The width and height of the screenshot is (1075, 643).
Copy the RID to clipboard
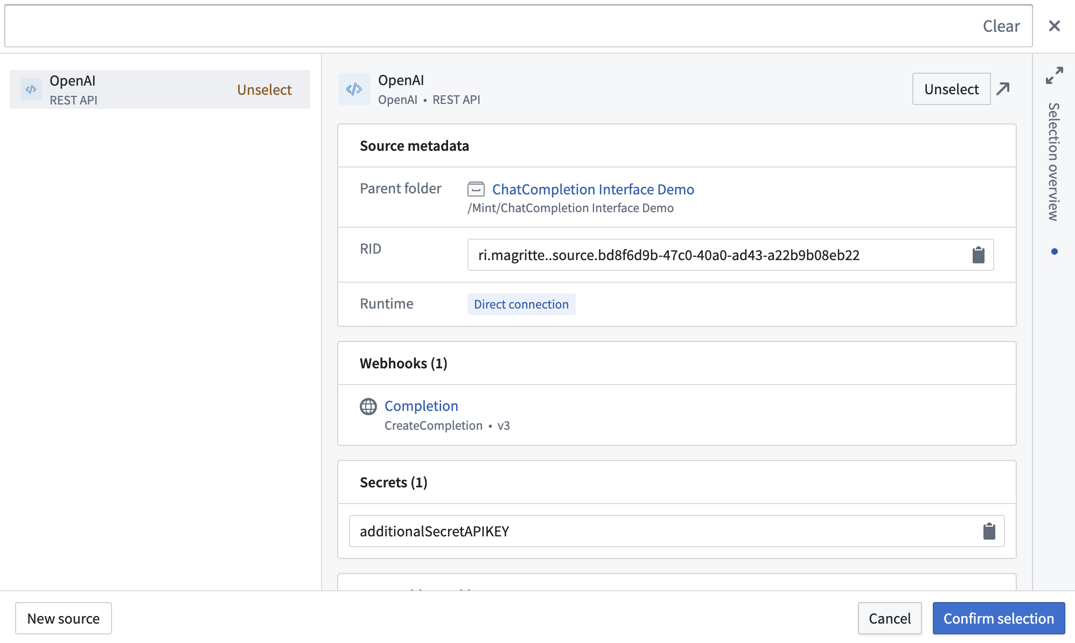point(978,255)
